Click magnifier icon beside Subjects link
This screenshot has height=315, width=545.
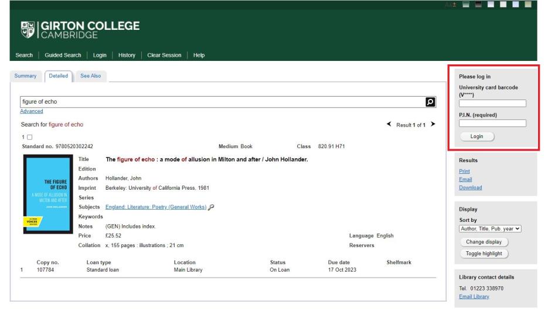click(x=211, y=207)
